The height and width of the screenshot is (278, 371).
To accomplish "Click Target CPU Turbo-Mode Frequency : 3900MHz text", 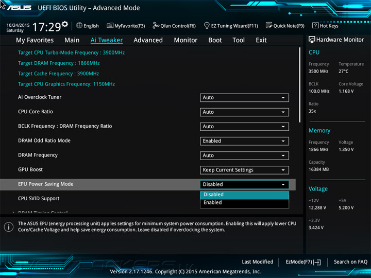I will 71,53.
